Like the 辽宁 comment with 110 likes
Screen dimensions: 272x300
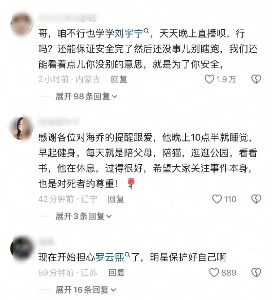pyautogui.click(x=217, y=199)
